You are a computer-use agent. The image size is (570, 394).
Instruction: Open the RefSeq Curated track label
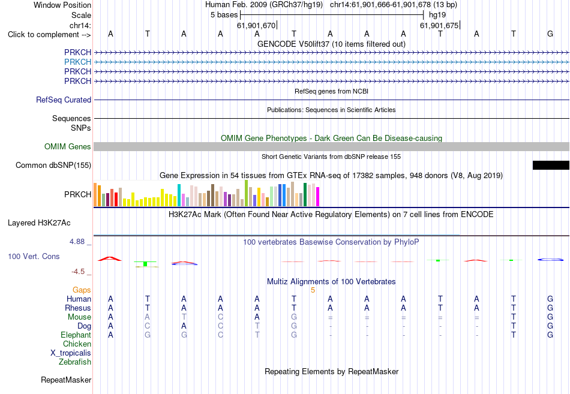click(x=63, y=100)
